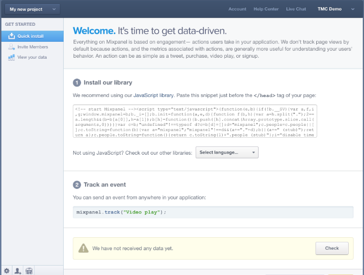
Task: Open Help Center in the top bar
Action: (266, 9)
